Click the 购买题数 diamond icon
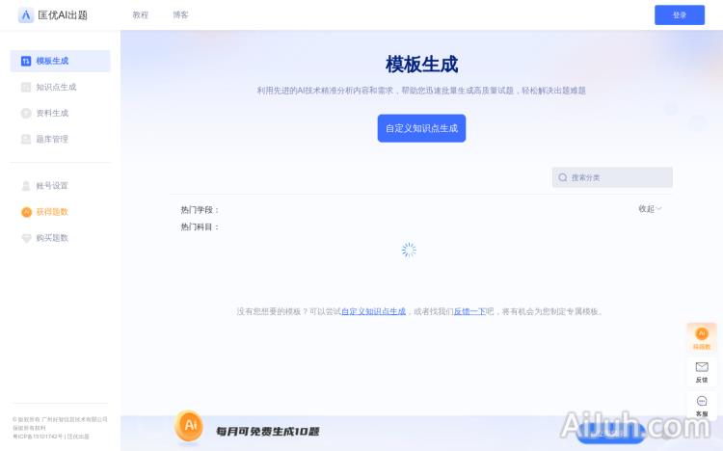Image resolution: width=723 pixels, height=451 pixels. click(x=26, y=238)
